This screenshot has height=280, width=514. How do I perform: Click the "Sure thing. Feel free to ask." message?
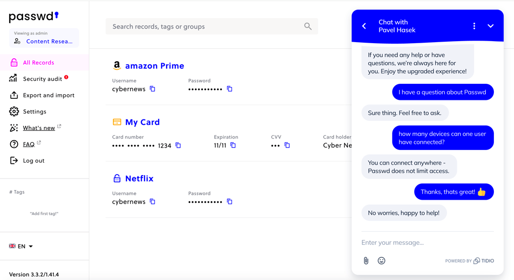[405, 113]
